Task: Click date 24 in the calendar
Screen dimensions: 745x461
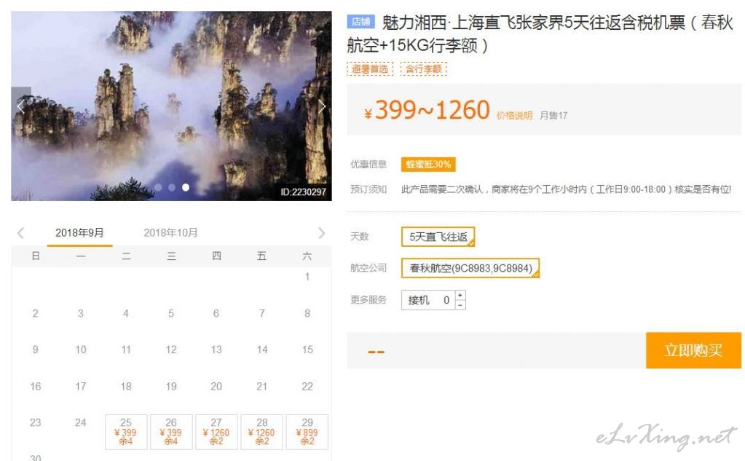Action: click(x=81, y=422)
